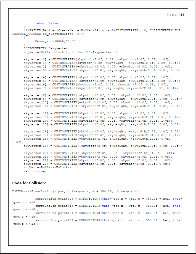Click the skyvertex[14] assignment line
The image size is (196, 254).
coord(98,121)
